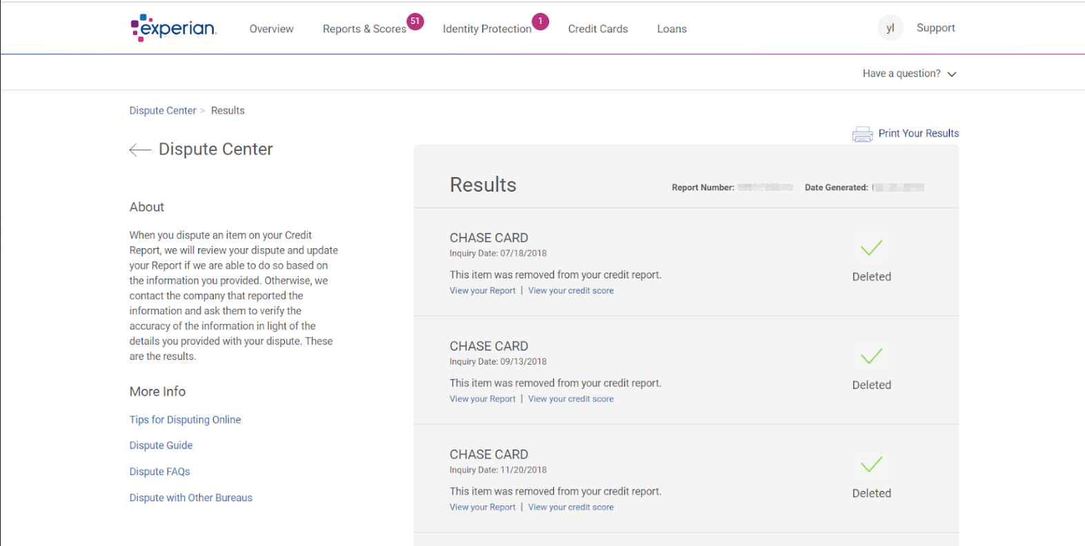Viewport: 1085px width, 546px height.
Task: Open Dispute with Other Bureaus
Action: point(190,498)
